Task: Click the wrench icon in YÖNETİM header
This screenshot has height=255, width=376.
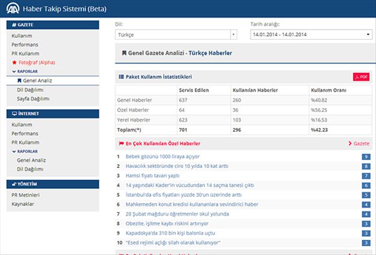Action: (14, 184)
